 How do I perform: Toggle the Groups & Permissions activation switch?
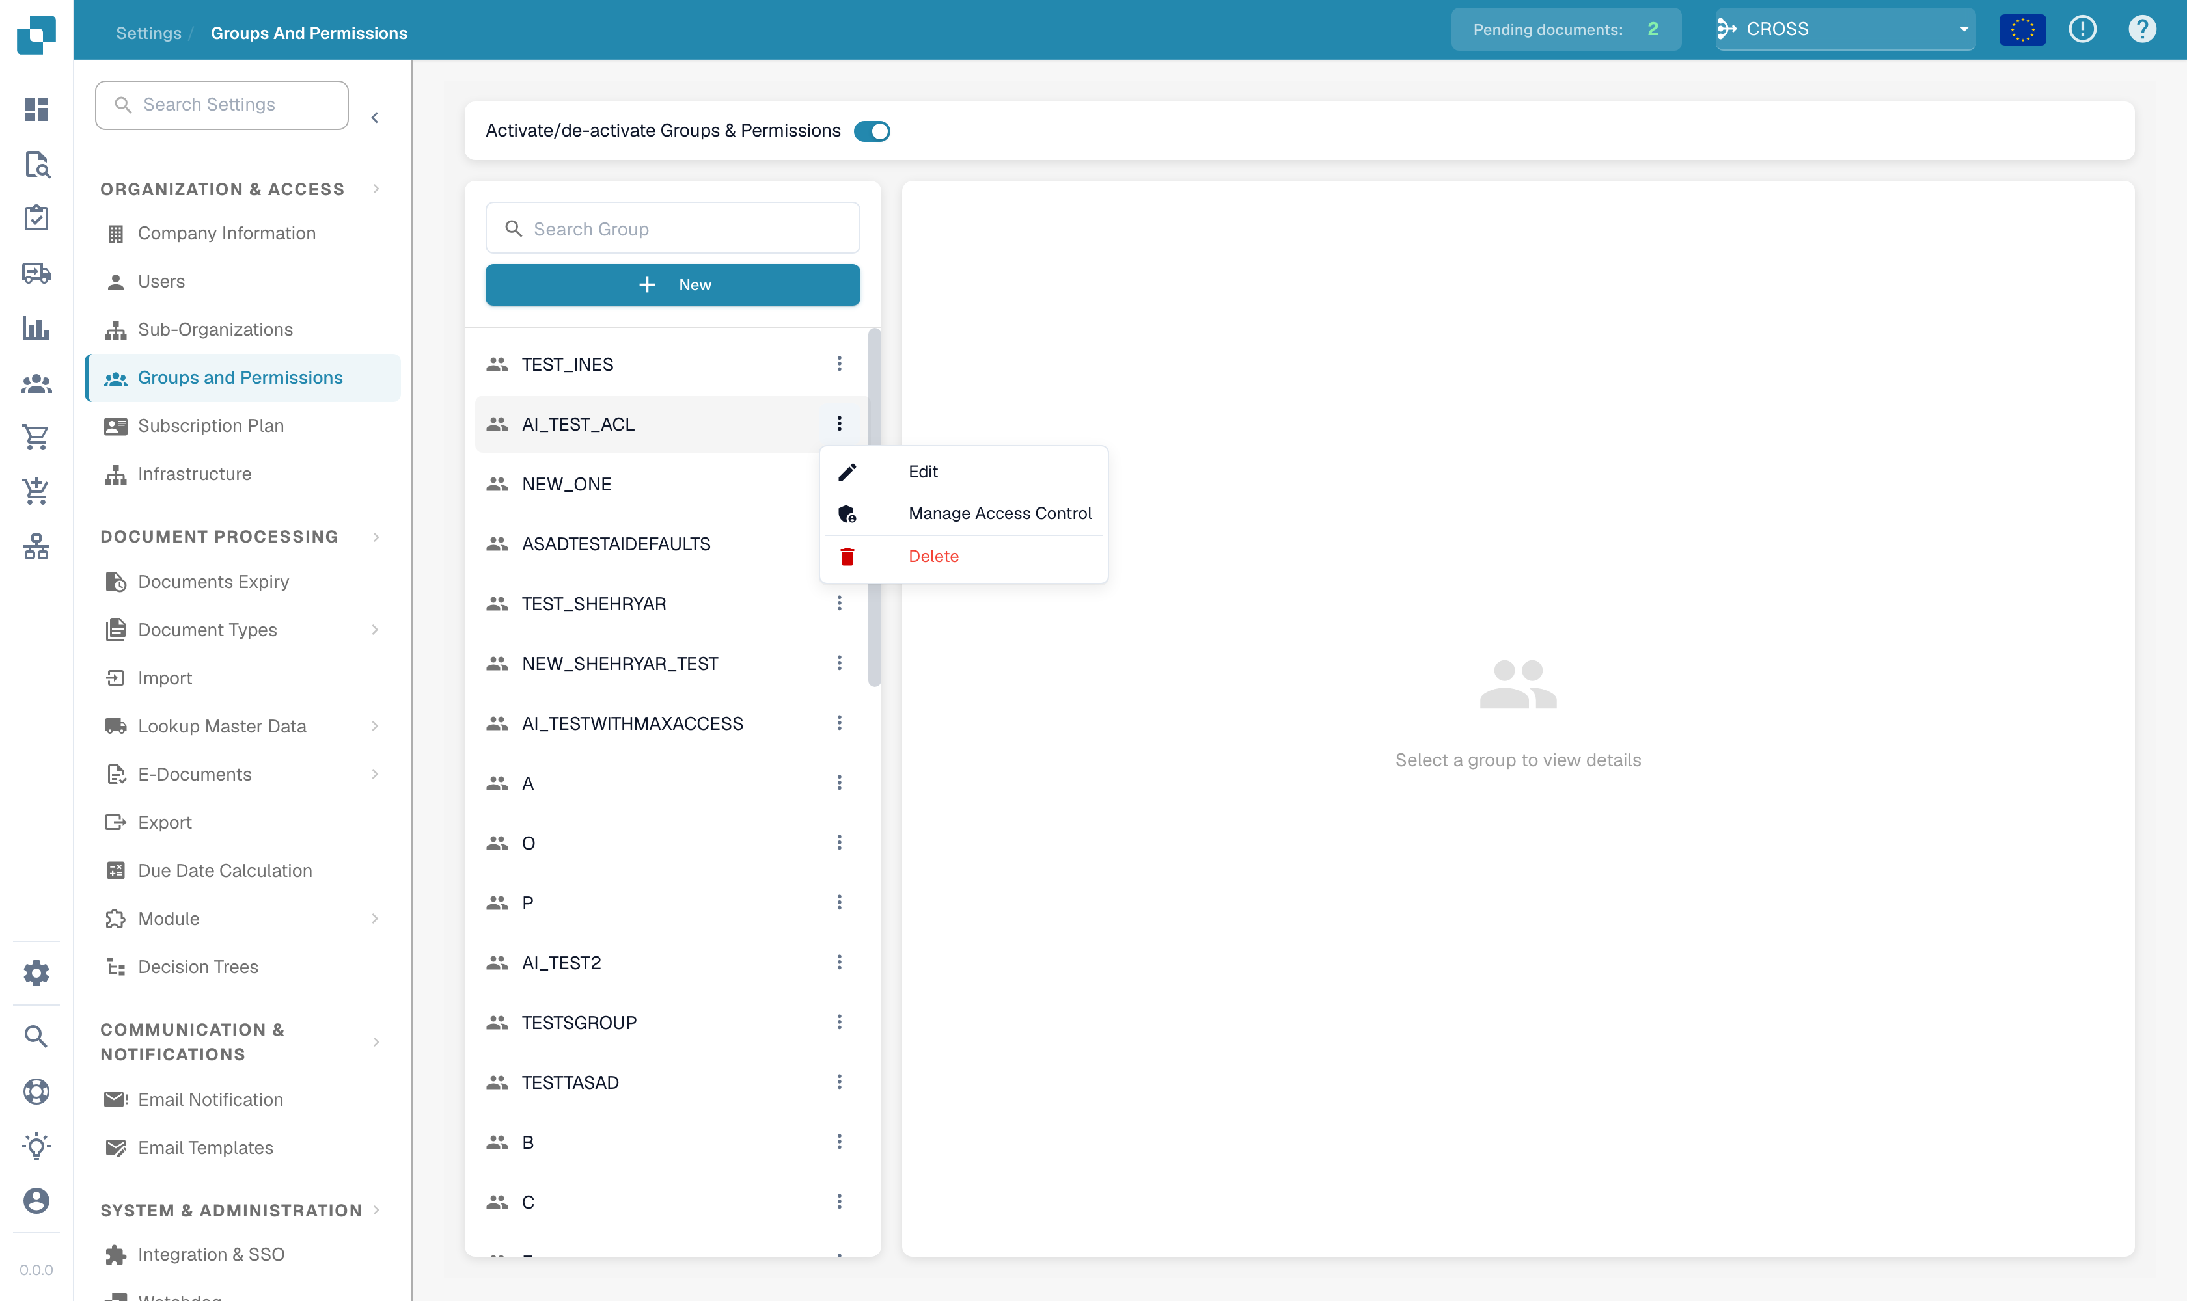[x=872, y=131]
